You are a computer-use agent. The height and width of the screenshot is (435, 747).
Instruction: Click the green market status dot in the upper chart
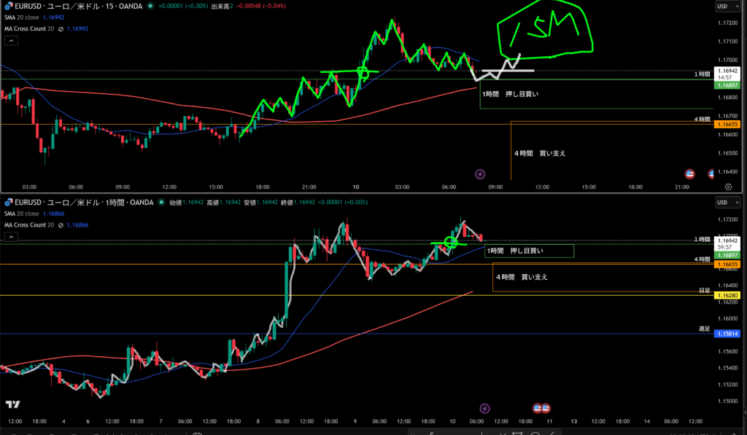coord(150,6)
